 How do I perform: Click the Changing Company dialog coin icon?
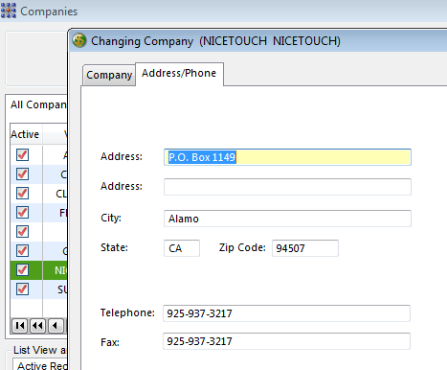pyautogui.click(x=79, y=40)
